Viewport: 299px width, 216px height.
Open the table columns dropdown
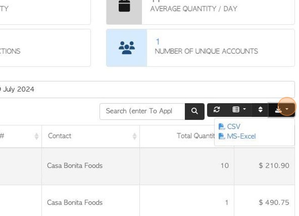pos(239,110)
